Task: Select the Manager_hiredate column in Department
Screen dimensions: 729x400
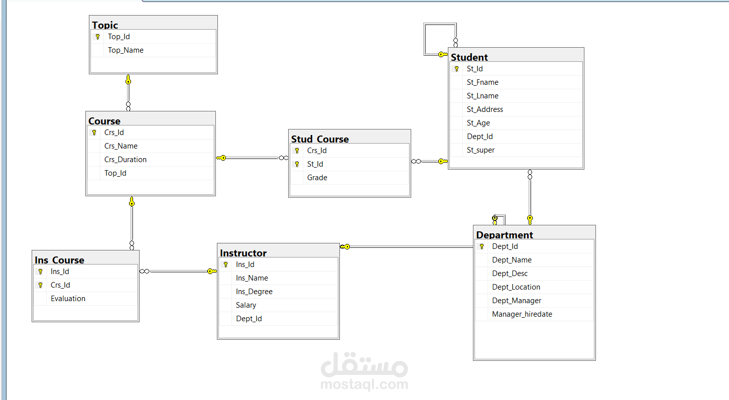Action: 534,314
